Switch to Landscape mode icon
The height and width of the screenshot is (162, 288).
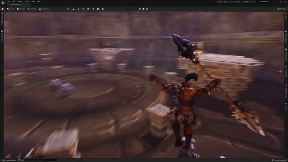73,9
